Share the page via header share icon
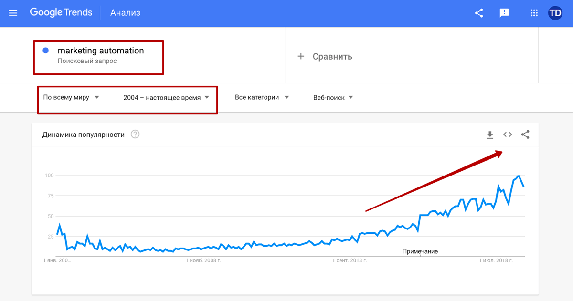The width and height of the screenshot is (573, 301). point(479,13)
